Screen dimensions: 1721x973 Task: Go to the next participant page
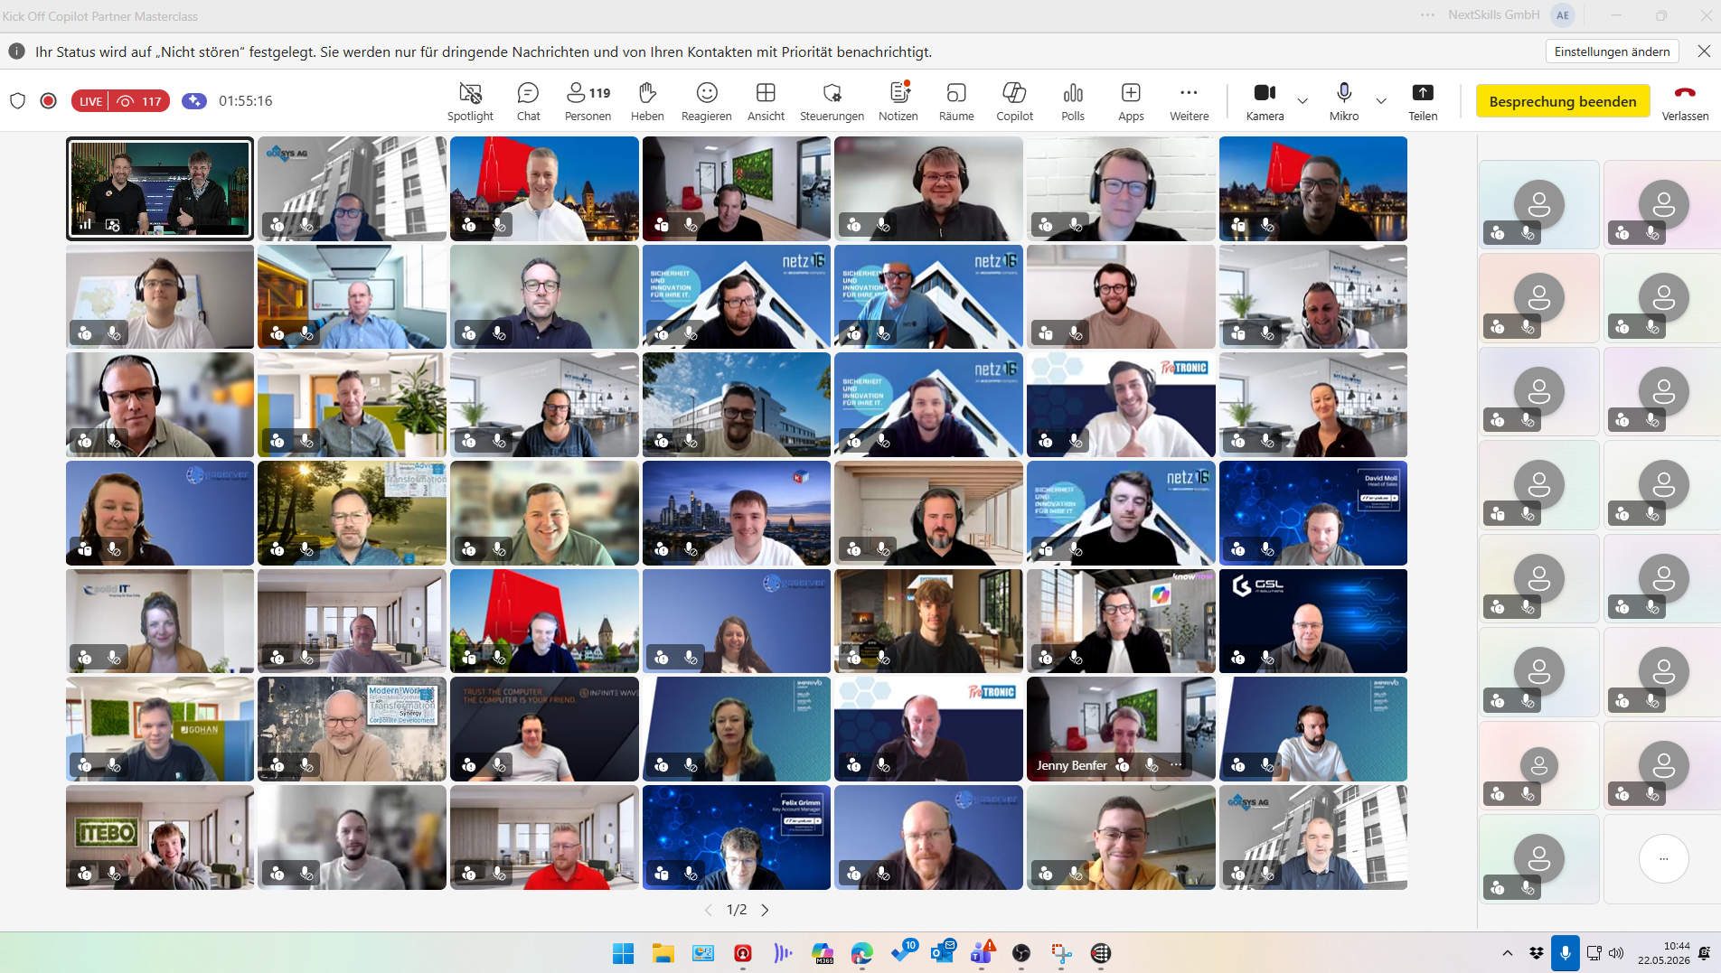pos(766,910)
